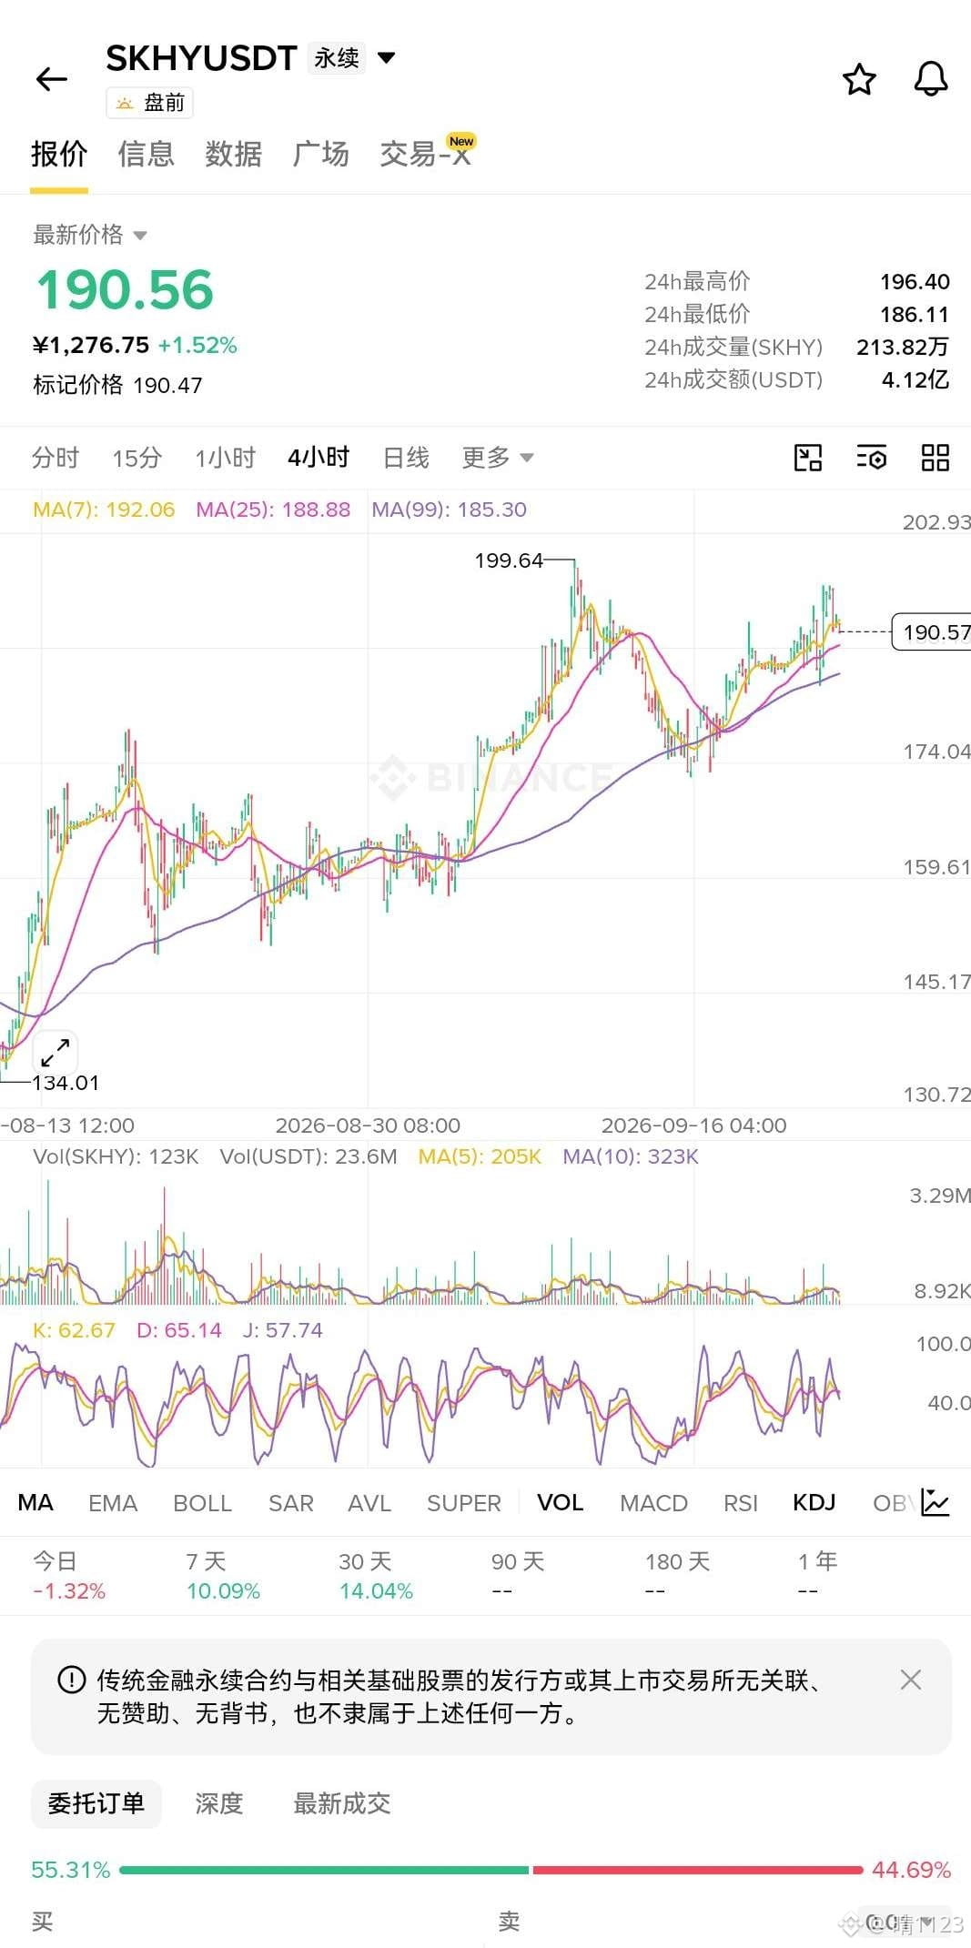Open the grid layout icon
971x1948 pixels.
[x=936, y=458]
